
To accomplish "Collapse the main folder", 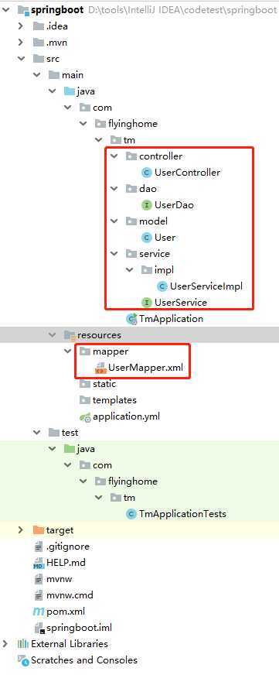I will pos(36,75).
